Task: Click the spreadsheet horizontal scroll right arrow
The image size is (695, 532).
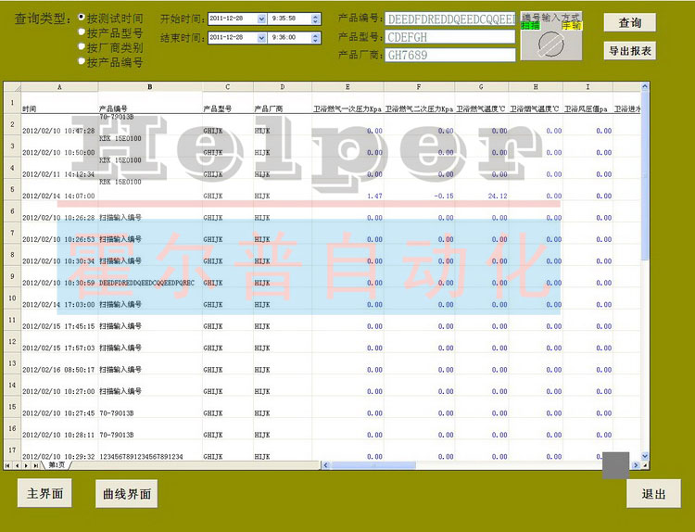Action: pyautogui.click(x=636, y=465)
